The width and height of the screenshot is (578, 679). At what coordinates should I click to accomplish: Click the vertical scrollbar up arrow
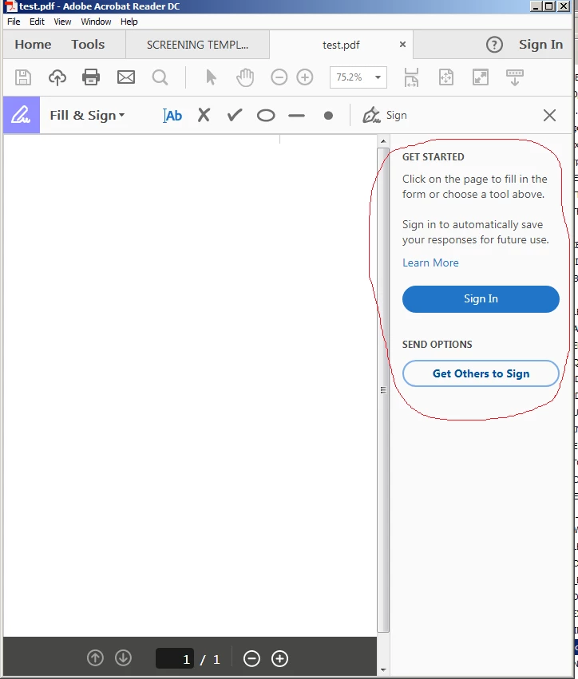coord(383,141)
